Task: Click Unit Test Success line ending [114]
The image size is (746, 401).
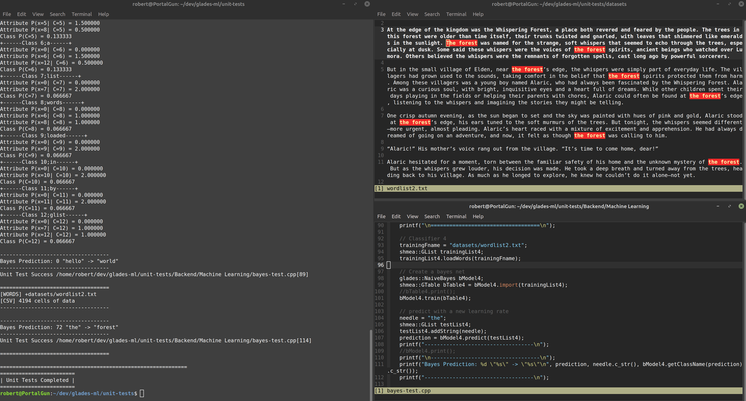Action: pos(156,341)
